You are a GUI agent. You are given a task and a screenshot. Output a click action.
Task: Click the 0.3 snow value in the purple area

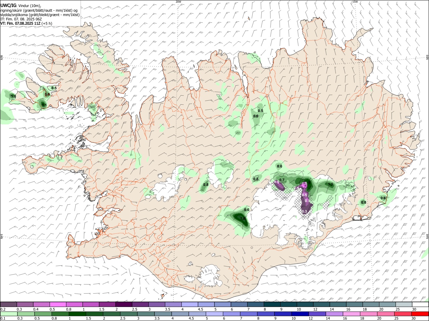click(305, 211)
